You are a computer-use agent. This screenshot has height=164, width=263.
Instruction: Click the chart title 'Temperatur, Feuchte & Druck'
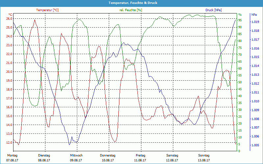[133, 3]
